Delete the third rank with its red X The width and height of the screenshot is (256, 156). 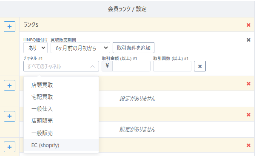(248, 115)
